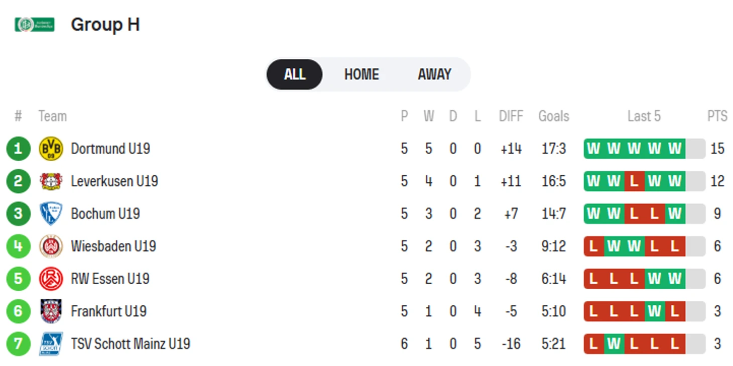Click the Bochum U19 club crest
Image resolution: width=733 pixels, height=366 pixels.
[51, 214]
